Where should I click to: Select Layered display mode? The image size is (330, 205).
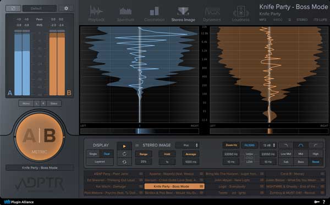(100, 162)
